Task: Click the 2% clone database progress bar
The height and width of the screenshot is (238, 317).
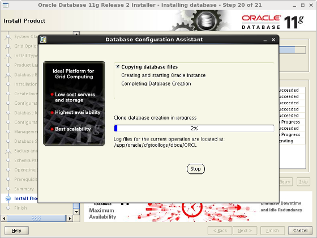Action: pos(194,128)
